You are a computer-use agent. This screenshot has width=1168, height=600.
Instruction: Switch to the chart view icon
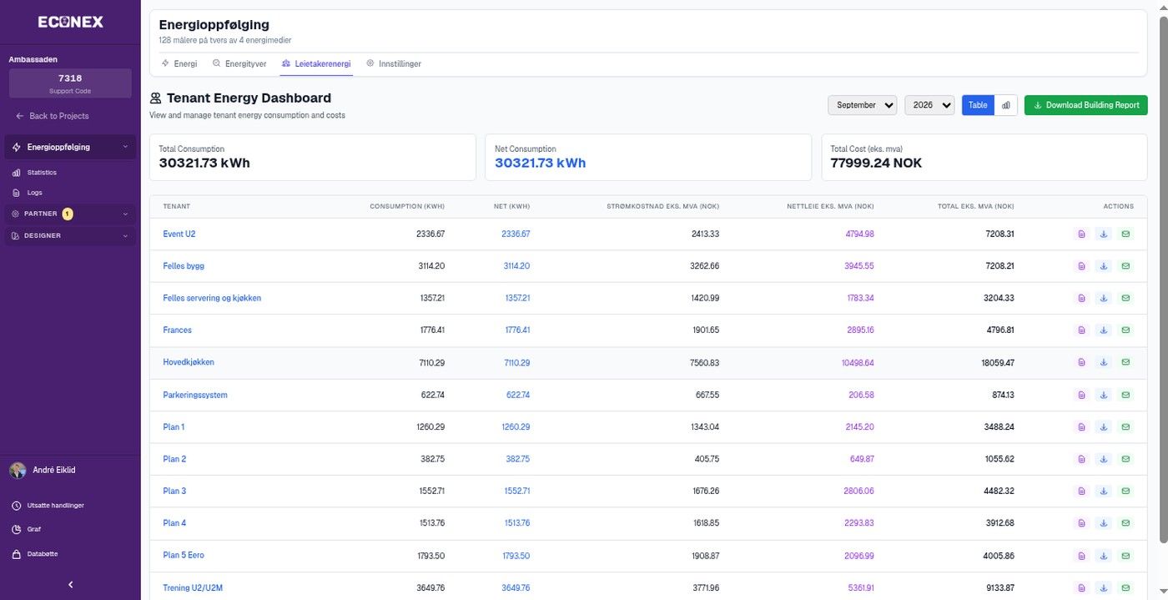1006,105
